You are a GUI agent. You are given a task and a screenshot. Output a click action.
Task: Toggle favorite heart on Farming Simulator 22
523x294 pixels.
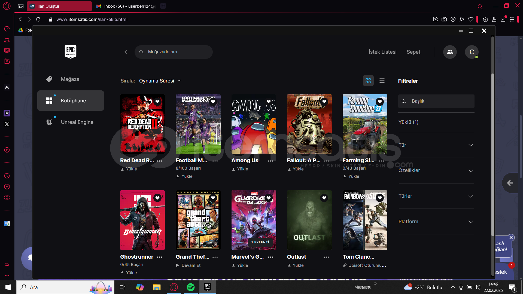tap(379, 102)
